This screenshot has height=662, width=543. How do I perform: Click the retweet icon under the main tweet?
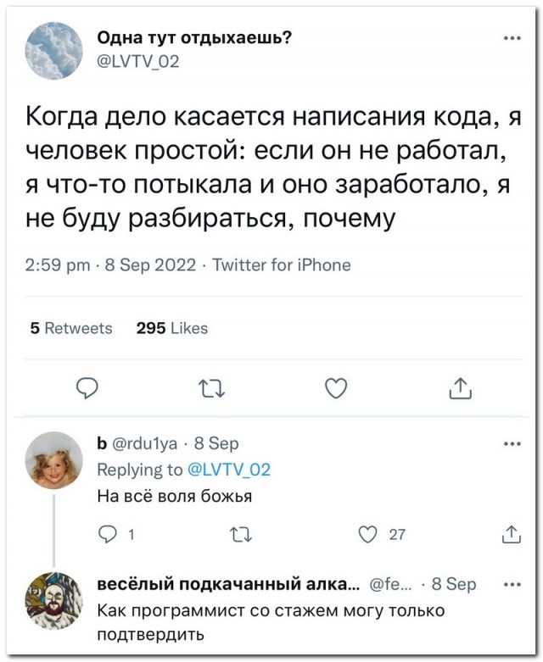(x=208, y=388)
